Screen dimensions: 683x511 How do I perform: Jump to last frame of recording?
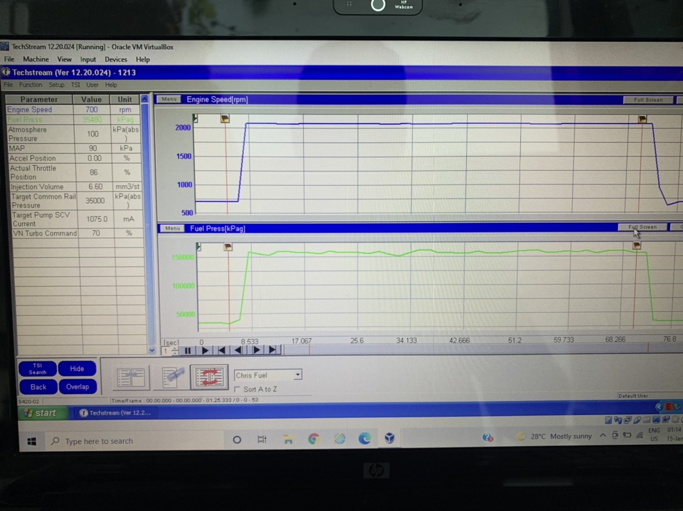pyautogui.click(x=273, y=350)
